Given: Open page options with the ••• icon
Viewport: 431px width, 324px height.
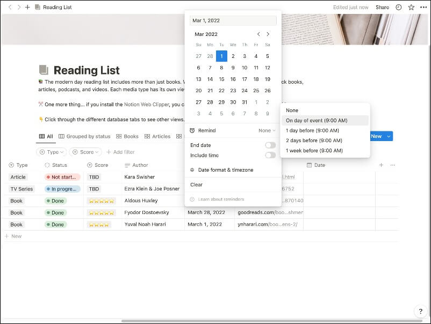Looking at the screenshot, I should [424, 7].
